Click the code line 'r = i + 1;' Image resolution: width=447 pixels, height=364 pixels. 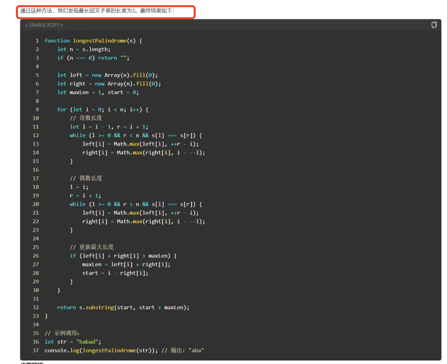85,195
